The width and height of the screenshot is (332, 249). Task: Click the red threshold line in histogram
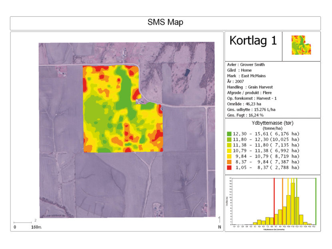(274, 201)
